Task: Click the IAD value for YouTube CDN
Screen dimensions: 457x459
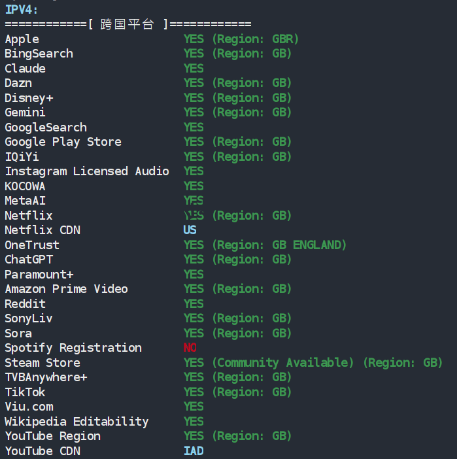Action: [x=194, y=451]
